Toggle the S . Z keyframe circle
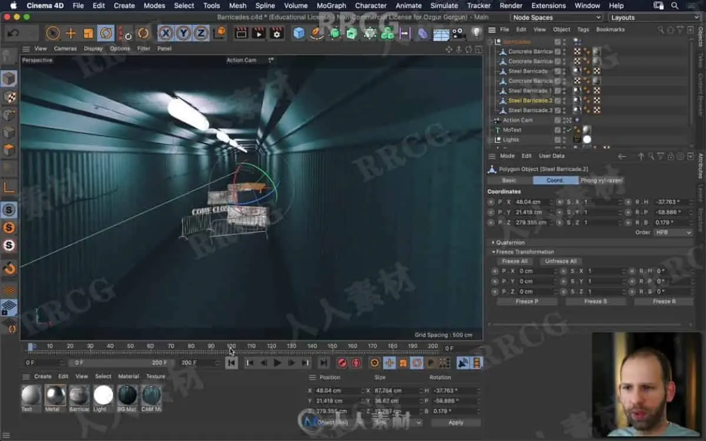The image size is (706, 441). coord(560,222)
